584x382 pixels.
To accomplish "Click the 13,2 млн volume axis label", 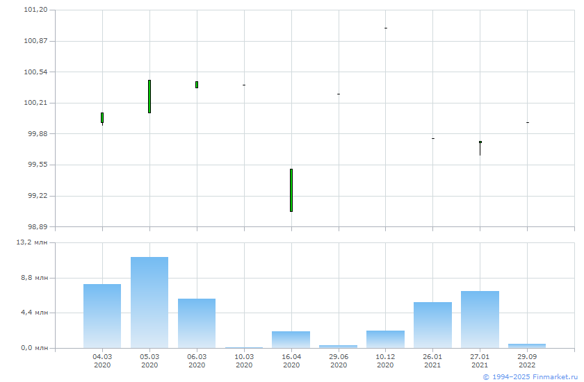I will coord(32,242).
